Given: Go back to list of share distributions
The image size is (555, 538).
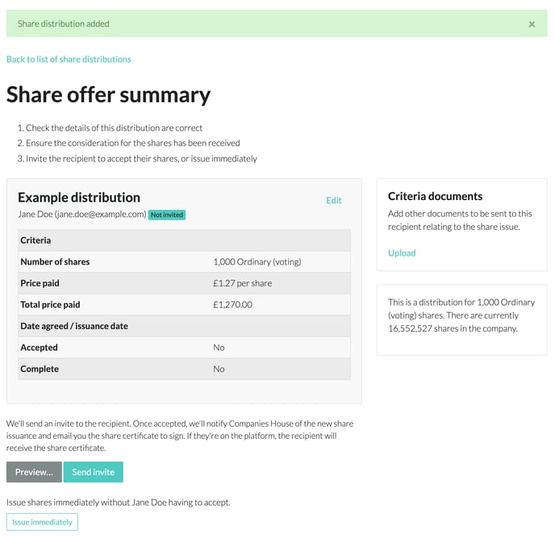Looking at the screenshot, I should [69, 59].
